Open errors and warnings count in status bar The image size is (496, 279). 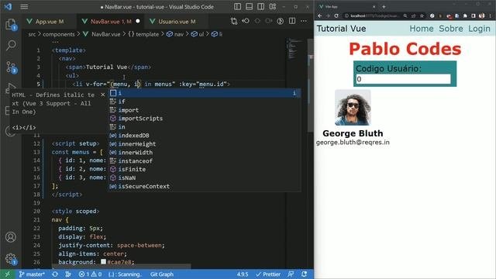90,274
